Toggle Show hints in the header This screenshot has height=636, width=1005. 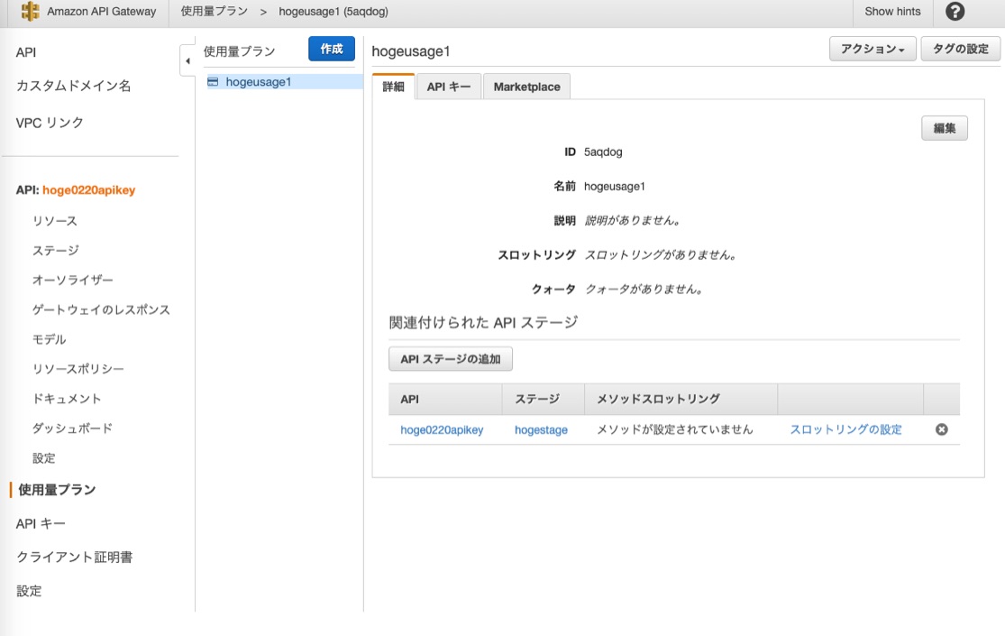[x=892, y=12]
